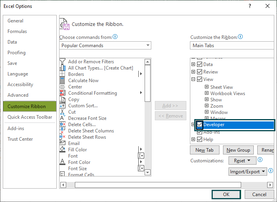Screen dimensions: 277x202
Task: Toggle the Developer tab checkbox
Action: (199, 125)
